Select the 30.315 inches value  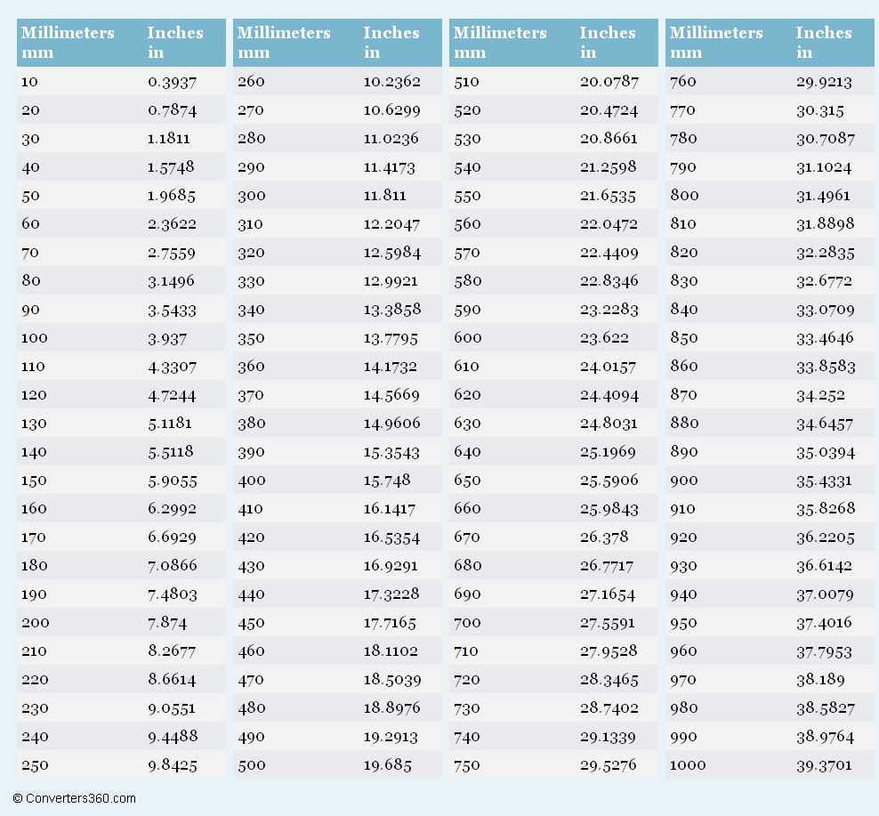tap(820, 110)
